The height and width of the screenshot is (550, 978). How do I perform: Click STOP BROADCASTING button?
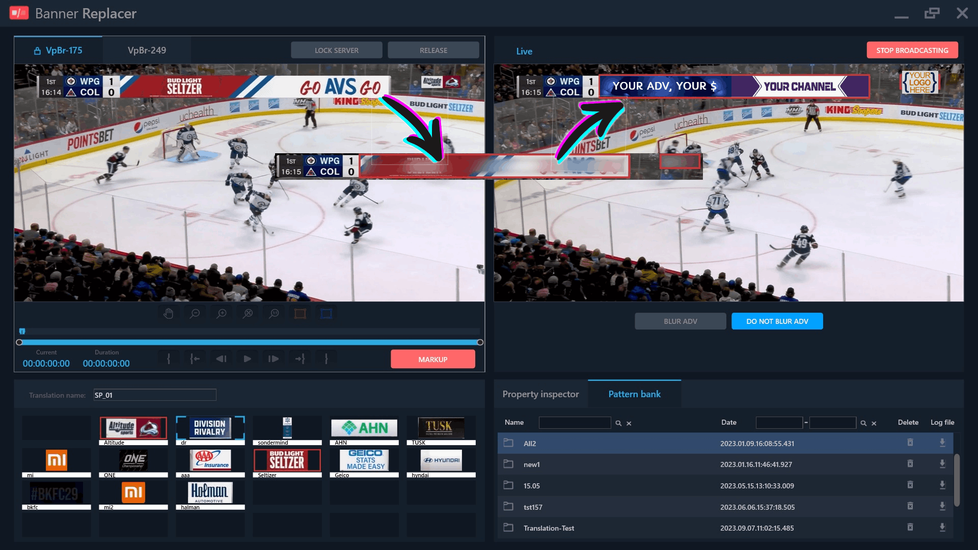(912, 50)
